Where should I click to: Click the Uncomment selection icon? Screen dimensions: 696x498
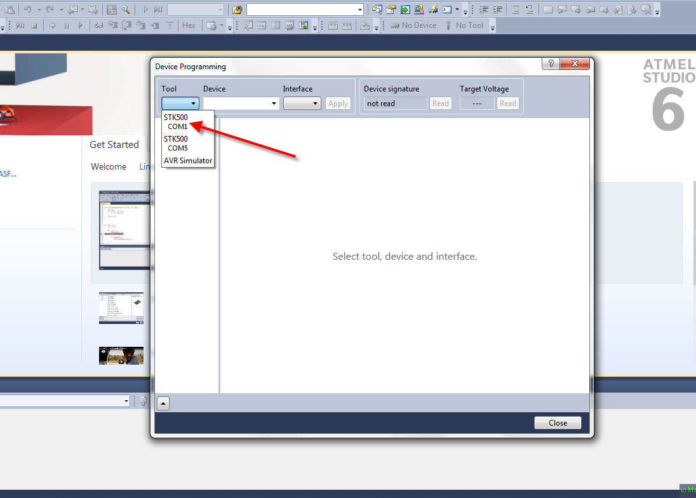[x=530, y=10]
